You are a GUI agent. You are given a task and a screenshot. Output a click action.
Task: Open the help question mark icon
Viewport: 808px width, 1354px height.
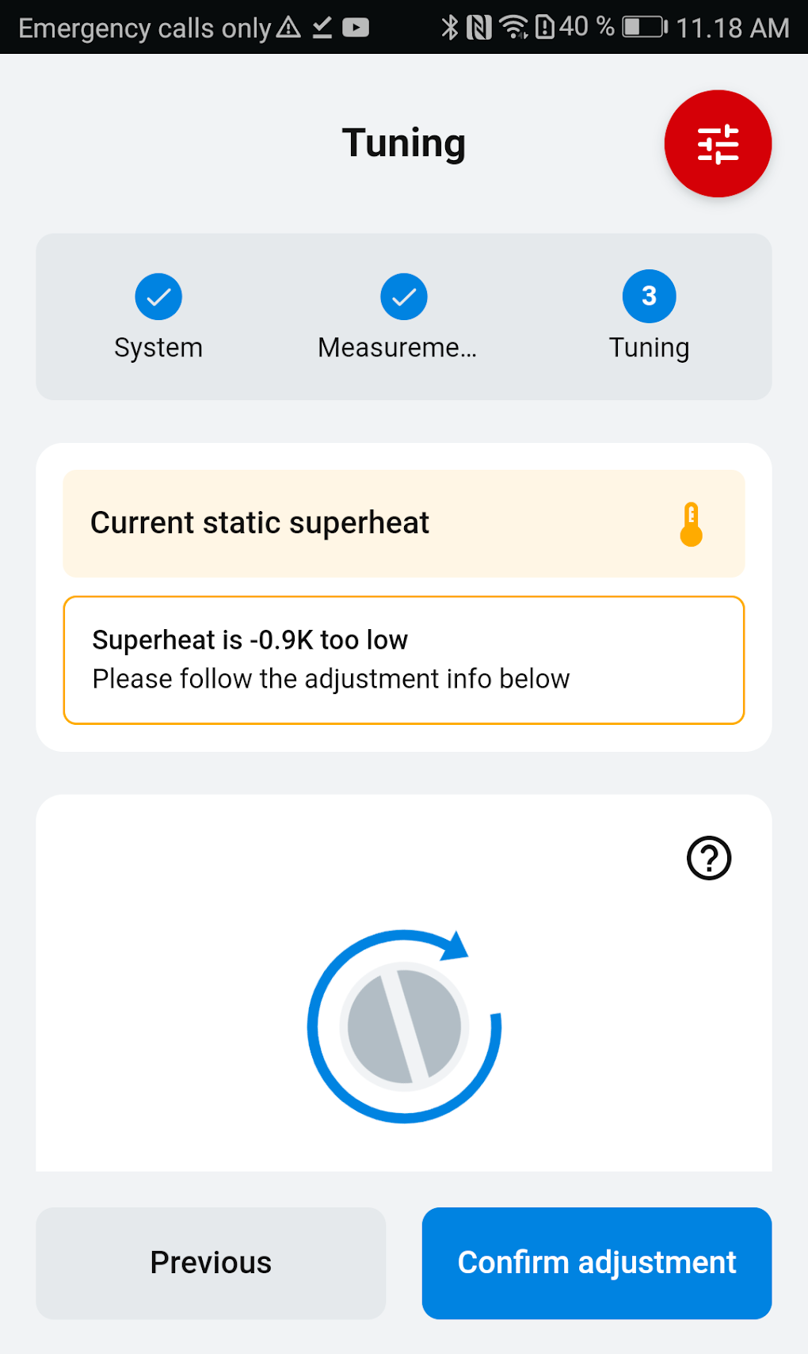709,858
